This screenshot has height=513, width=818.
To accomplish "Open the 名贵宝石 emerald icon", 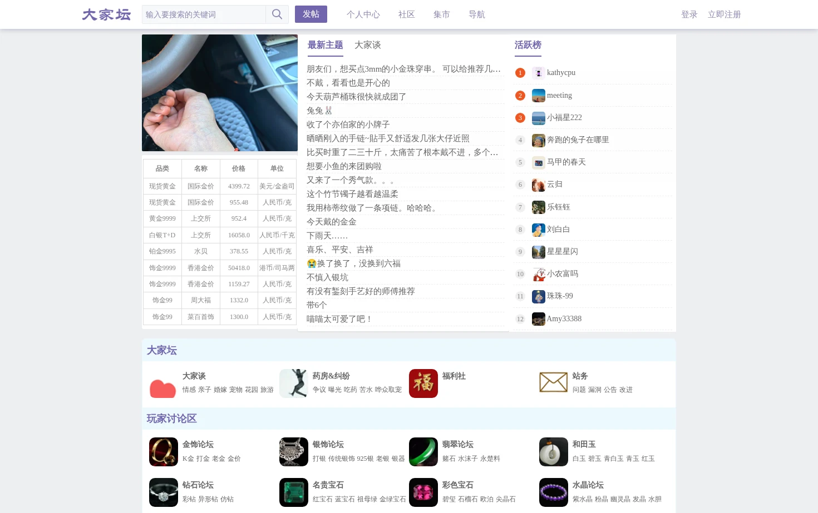I will [x=293, y=492].
